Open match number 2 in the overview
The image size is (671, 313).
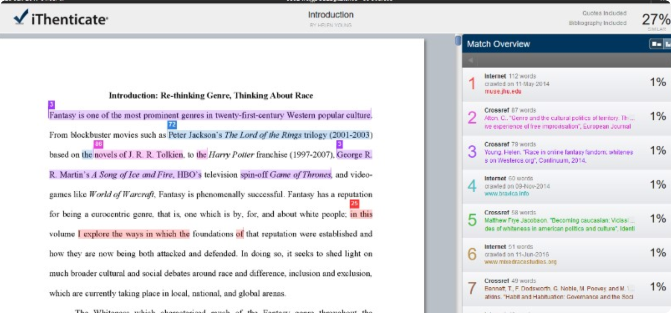(567, 118)
